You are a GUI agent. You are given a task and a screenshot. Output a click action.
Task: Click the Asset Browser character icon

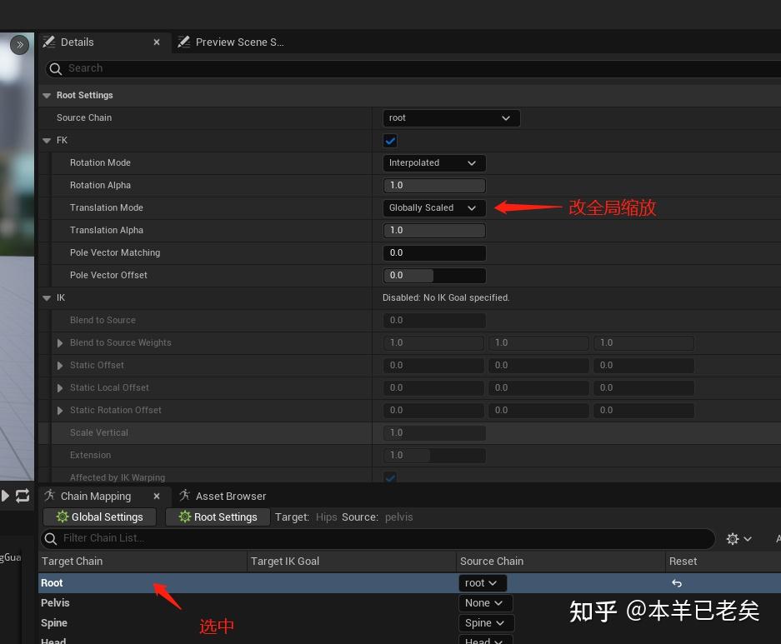click(x=185, y=496)
